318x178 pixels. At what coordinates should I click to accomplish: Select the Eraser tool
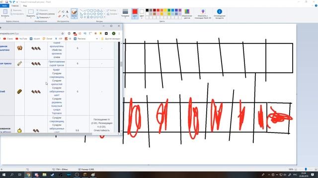click(x=59, y=16)
